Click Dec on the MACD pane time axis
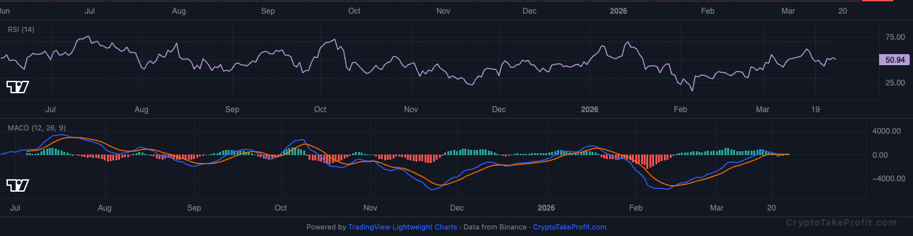The height and width of the screenshot is (236, 913). (x=456, y=208)
